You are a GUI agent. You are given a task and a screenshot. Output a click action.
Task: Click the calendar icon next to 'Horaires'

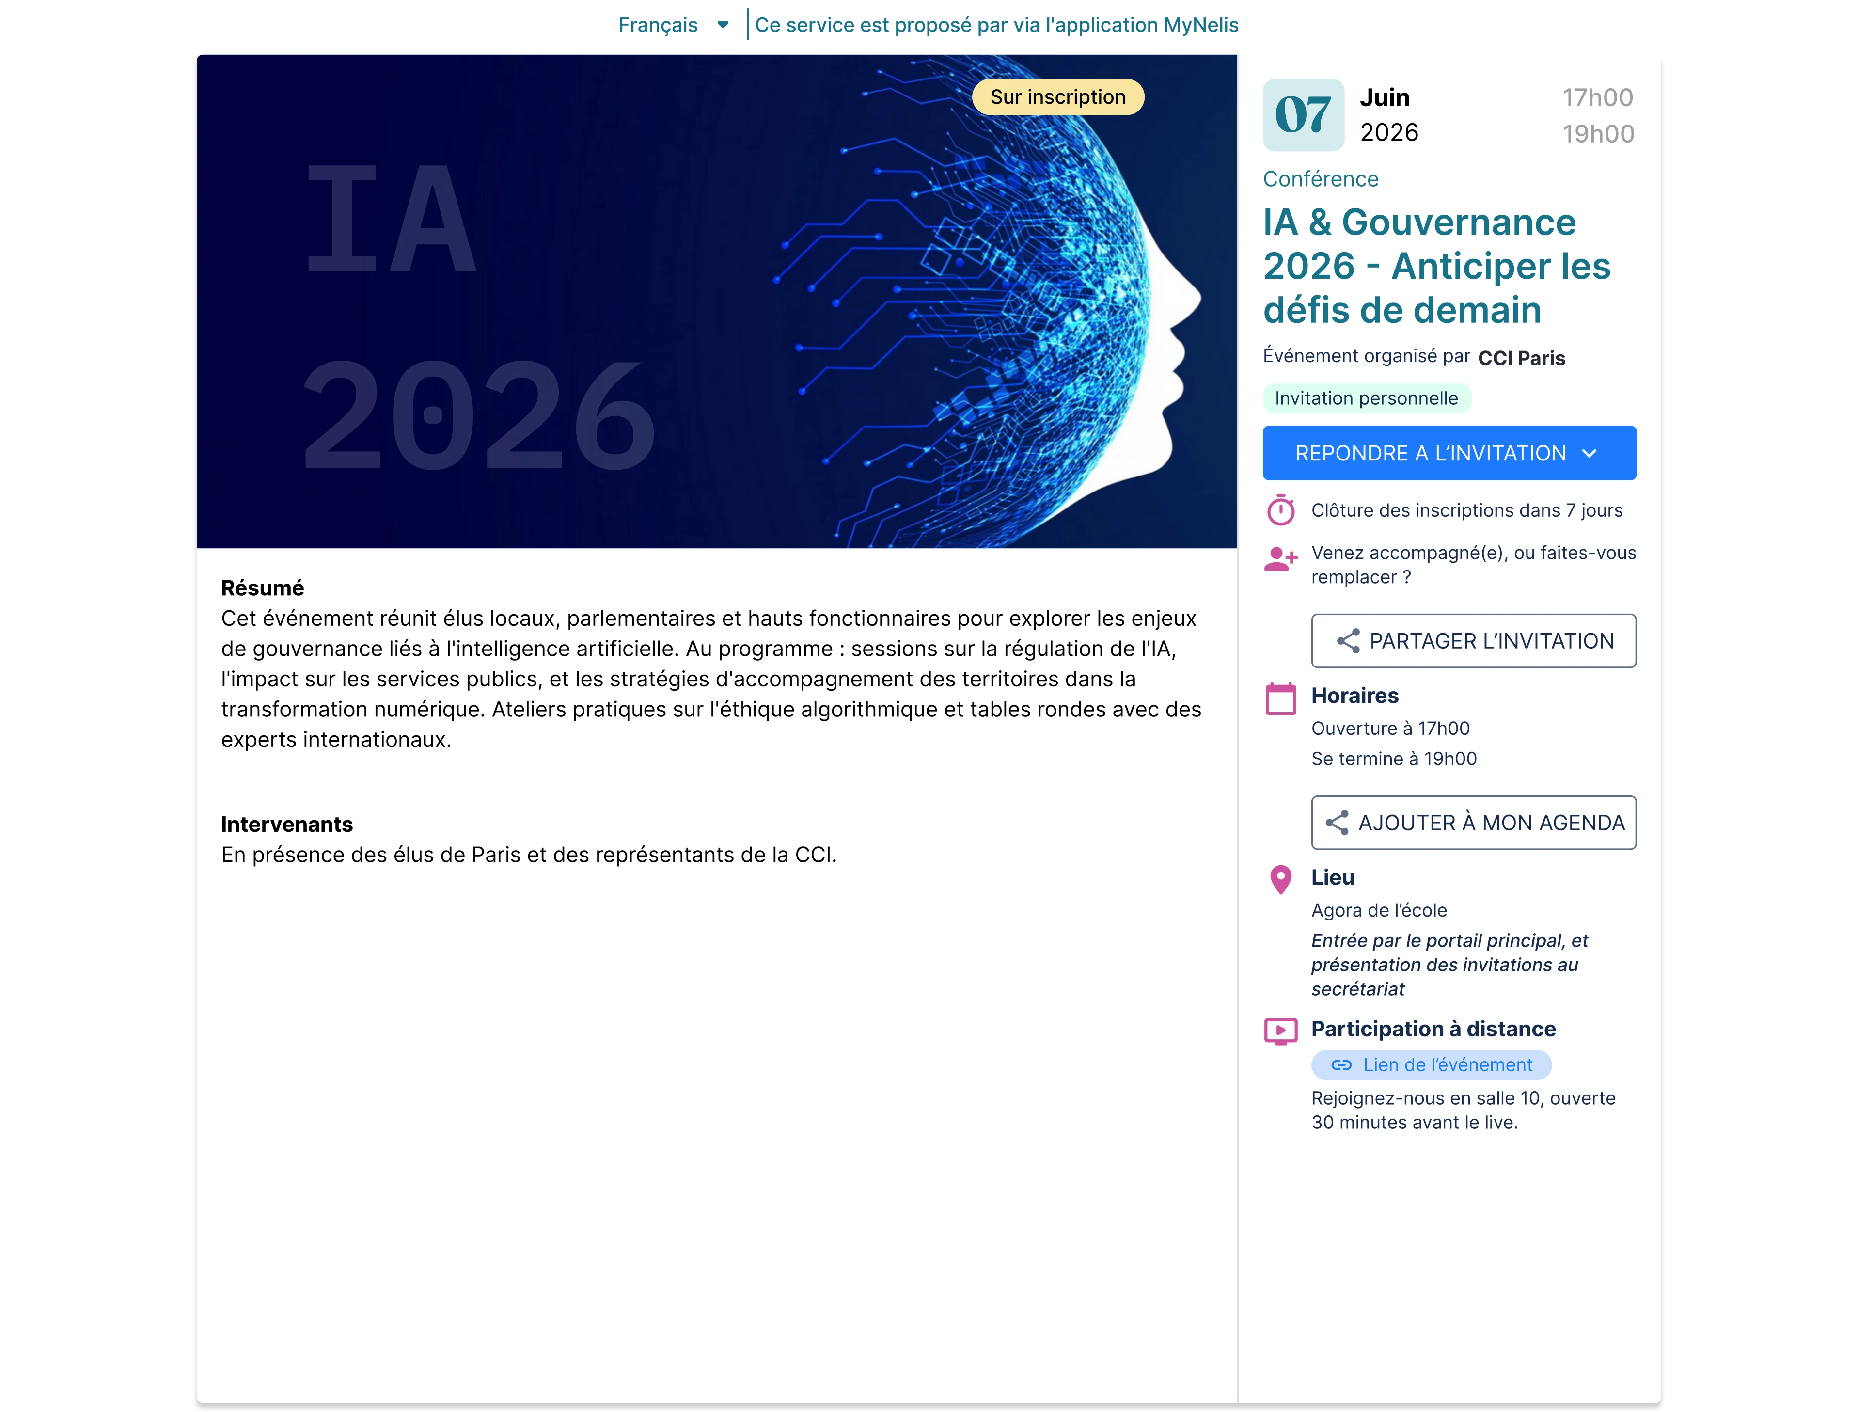(1281, 697)
